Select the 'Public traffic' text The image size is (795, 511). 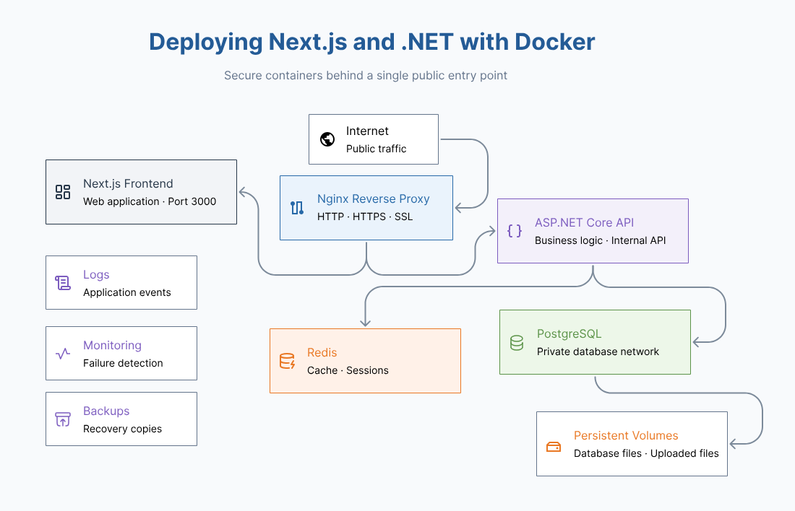(377, 149)
